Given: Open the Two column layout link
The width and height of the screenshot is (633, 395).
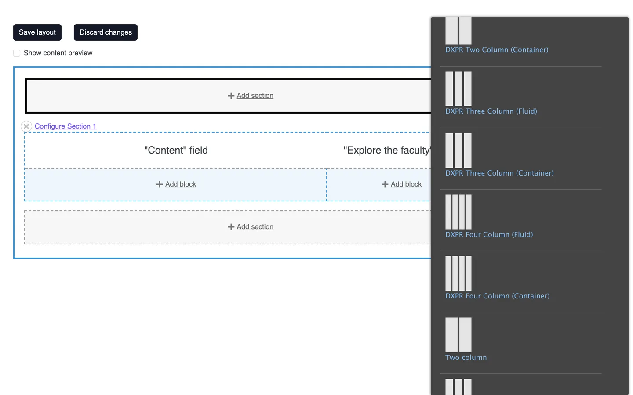Looking at the screenshot, I should [466, 358].
